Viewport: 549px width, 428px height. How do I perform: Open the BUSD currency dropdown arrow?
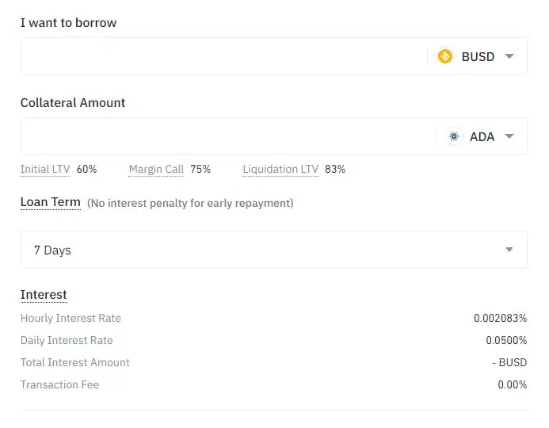point(509,56)
